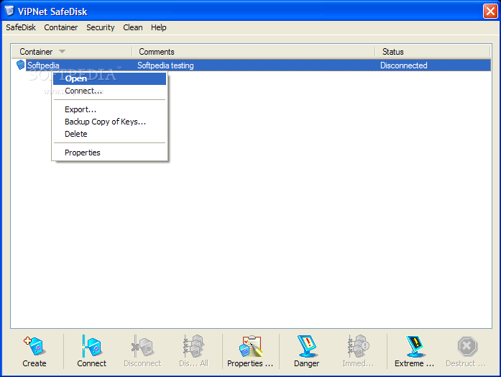The height and width of the screenshot is (377, 501).
Task: Sort by the Container column header
Action: (72, 52)
